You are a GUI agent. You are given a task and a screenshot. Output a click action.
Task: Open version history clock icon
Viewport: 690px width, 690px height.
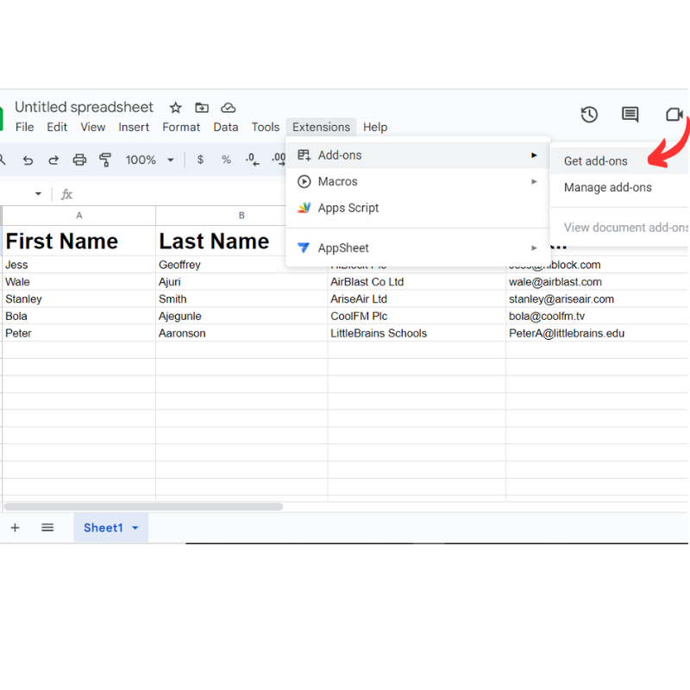[589, 115]
